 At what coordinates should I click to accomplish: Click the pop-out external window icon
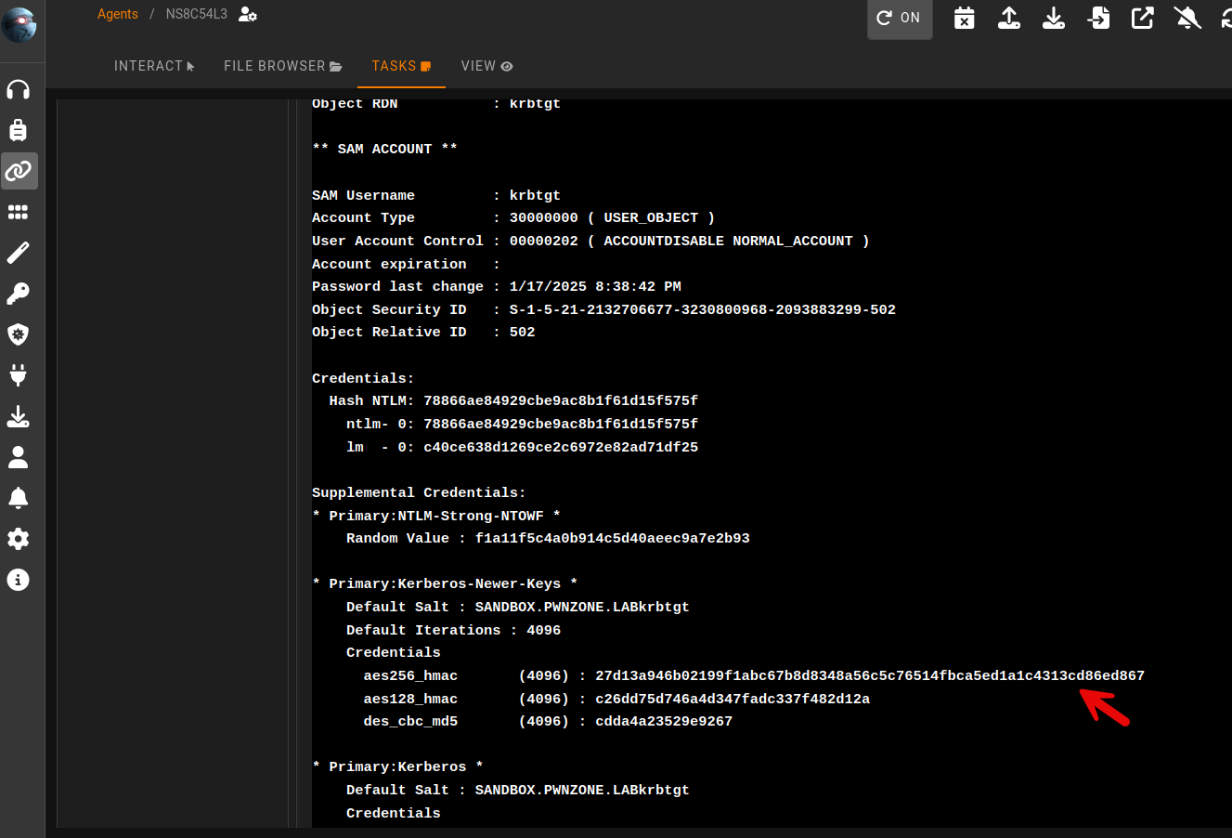[x=1142, y=18]
